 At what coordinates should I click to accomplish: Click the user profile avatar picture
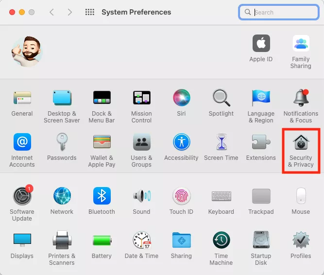point(27,52)
